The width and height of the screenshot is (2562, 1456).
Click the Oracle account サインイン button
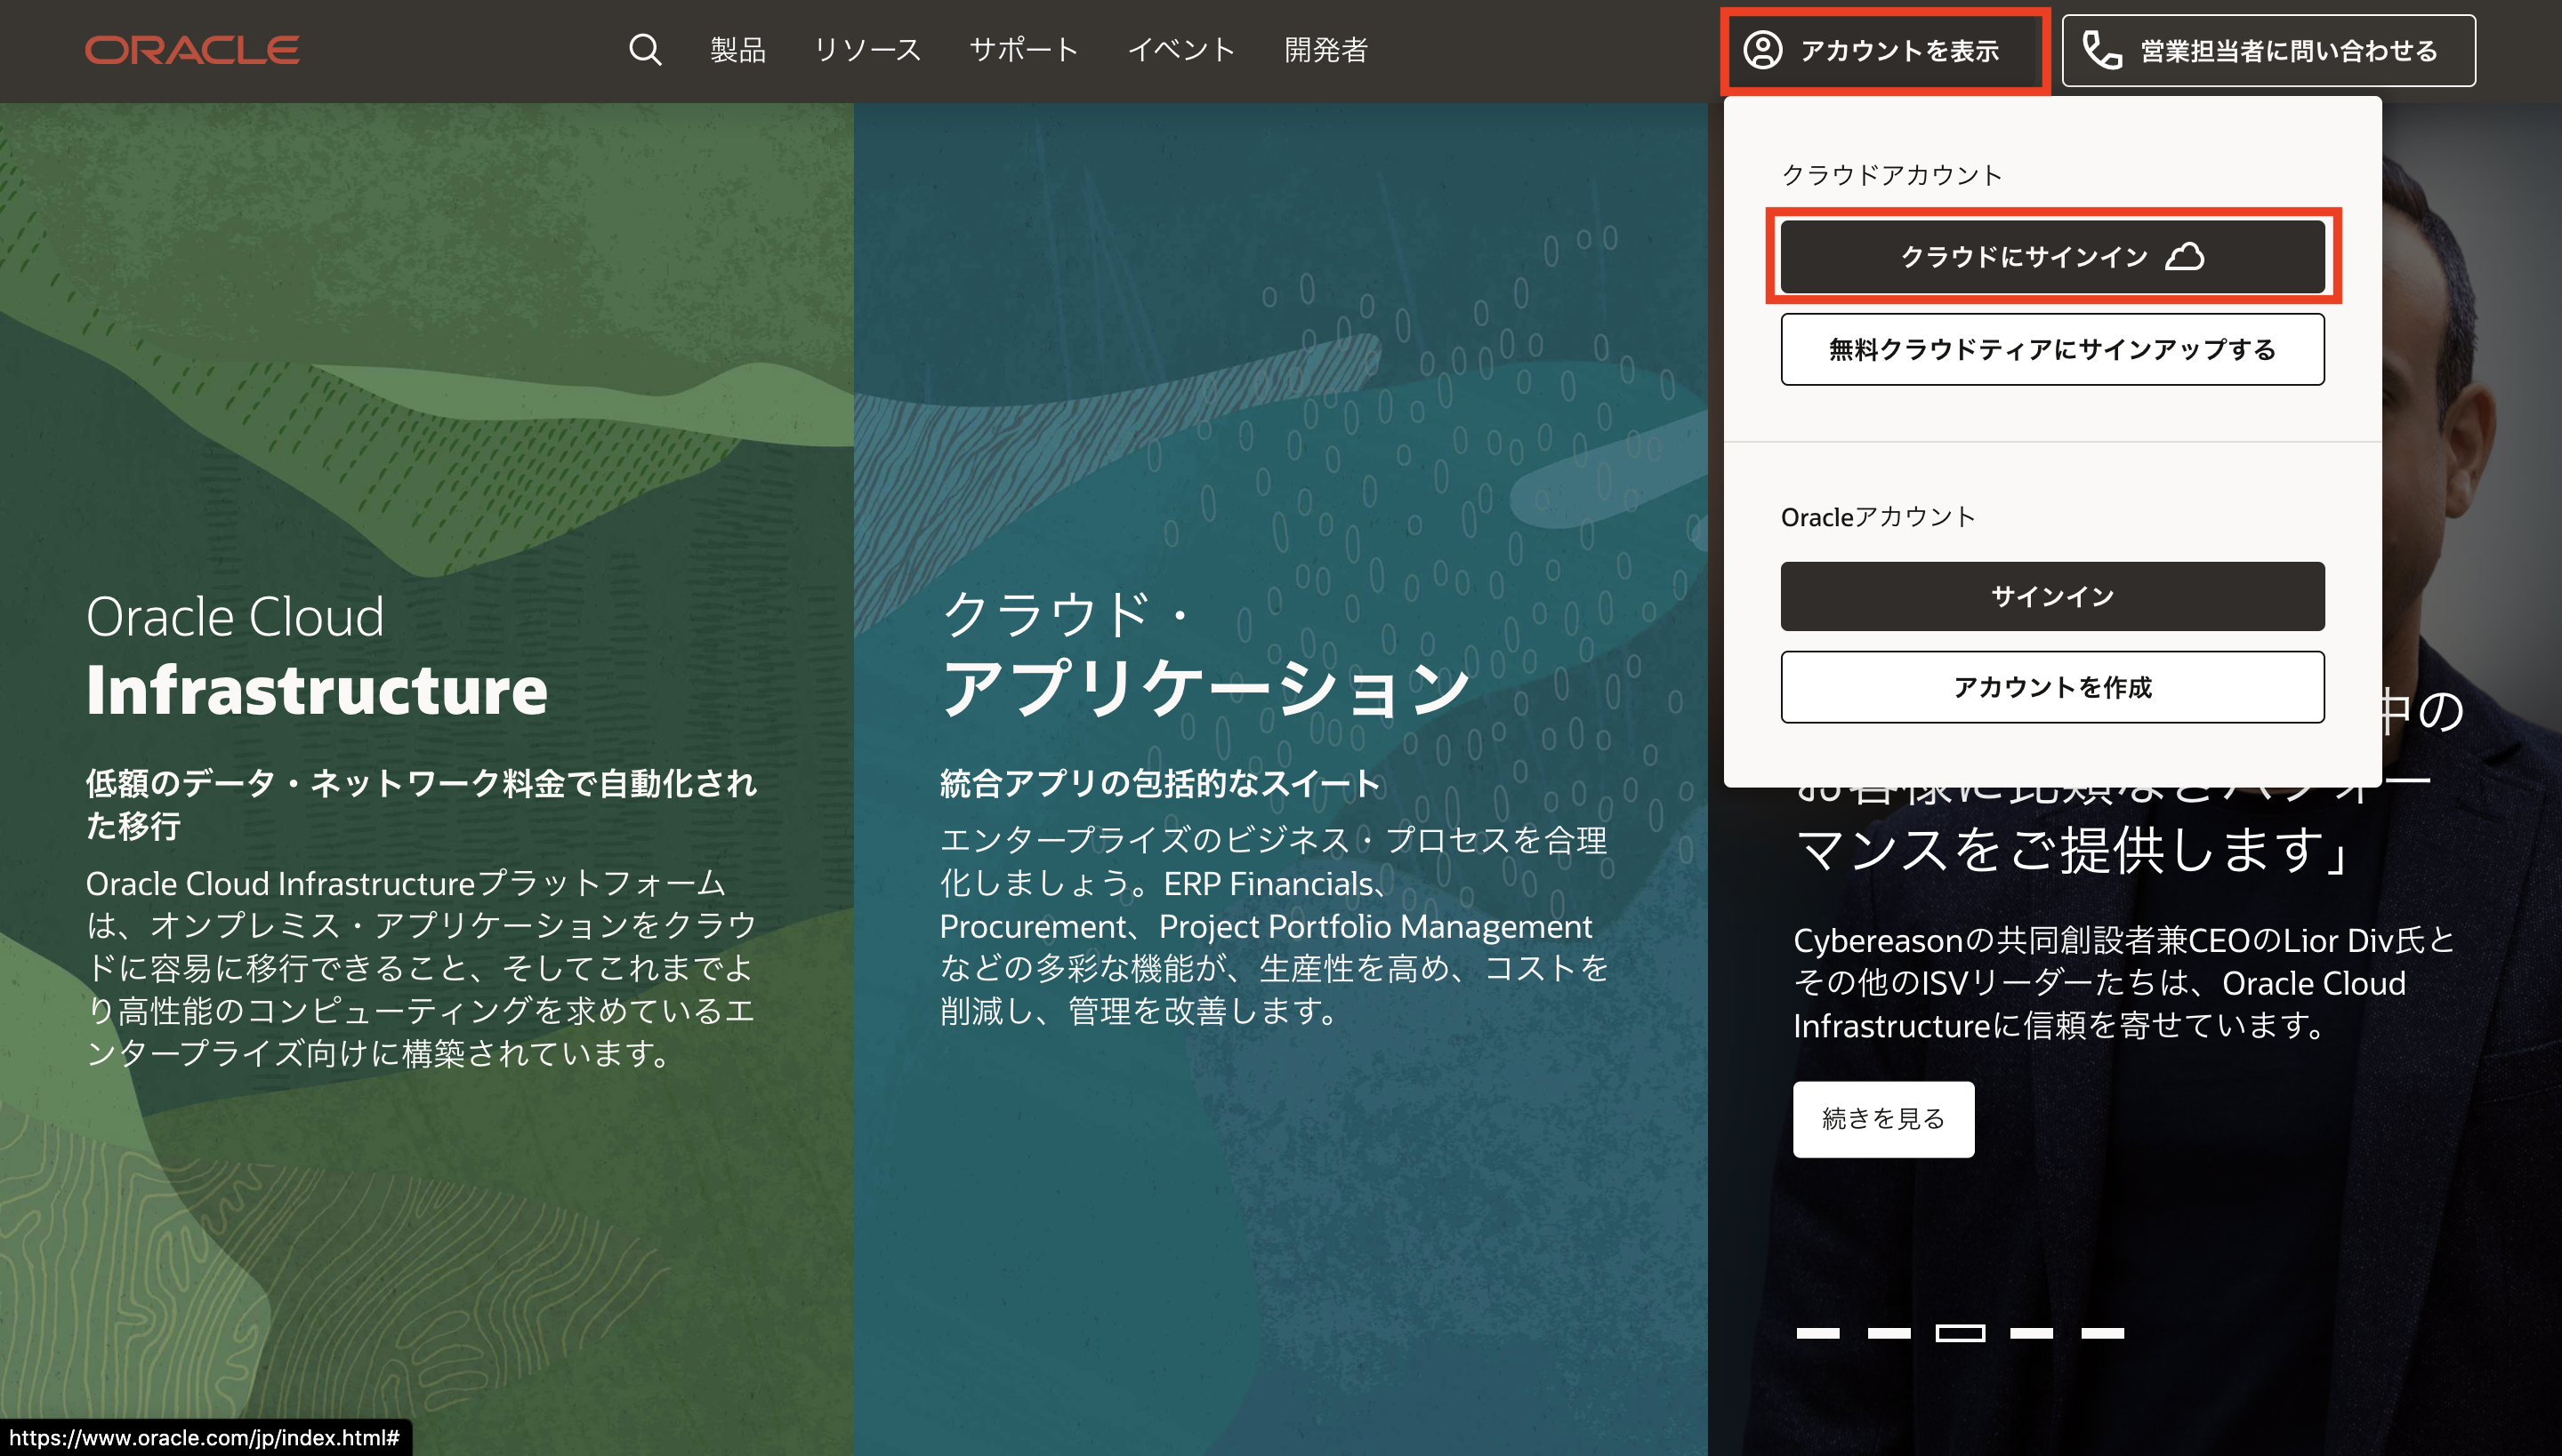2051,596
